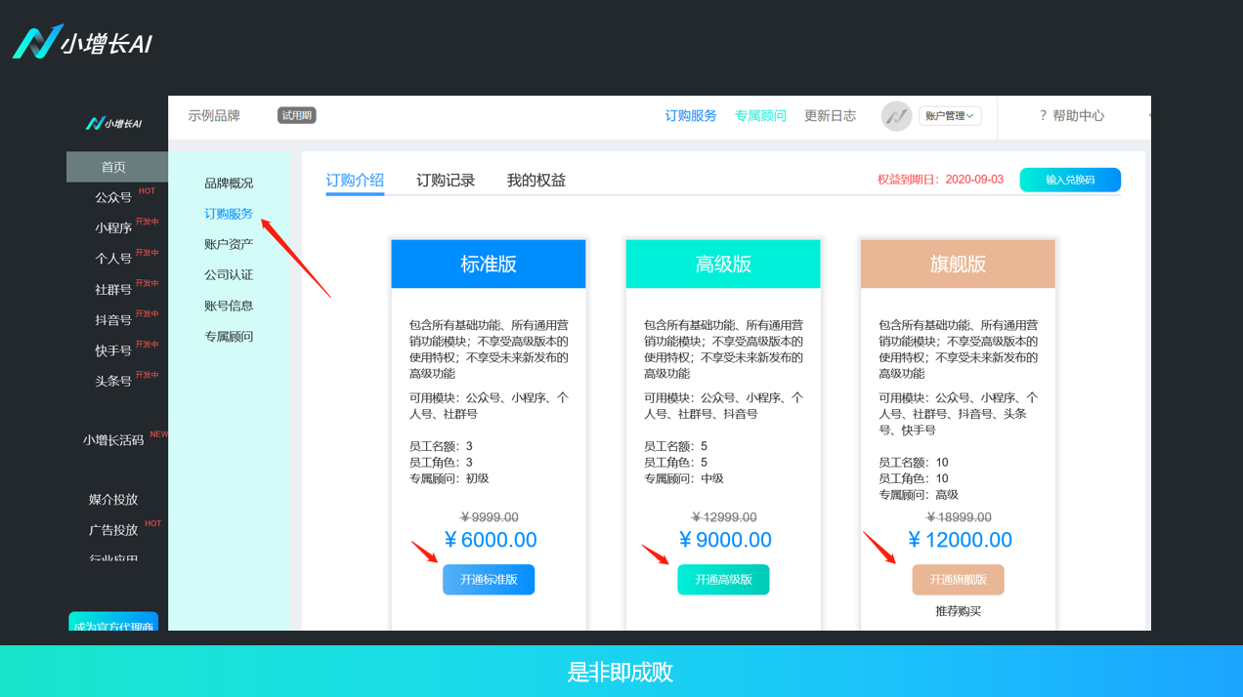Select 小程序 in the left sidebar
The height and width of the screenshot is (697, 1243).
click(113, 228)
